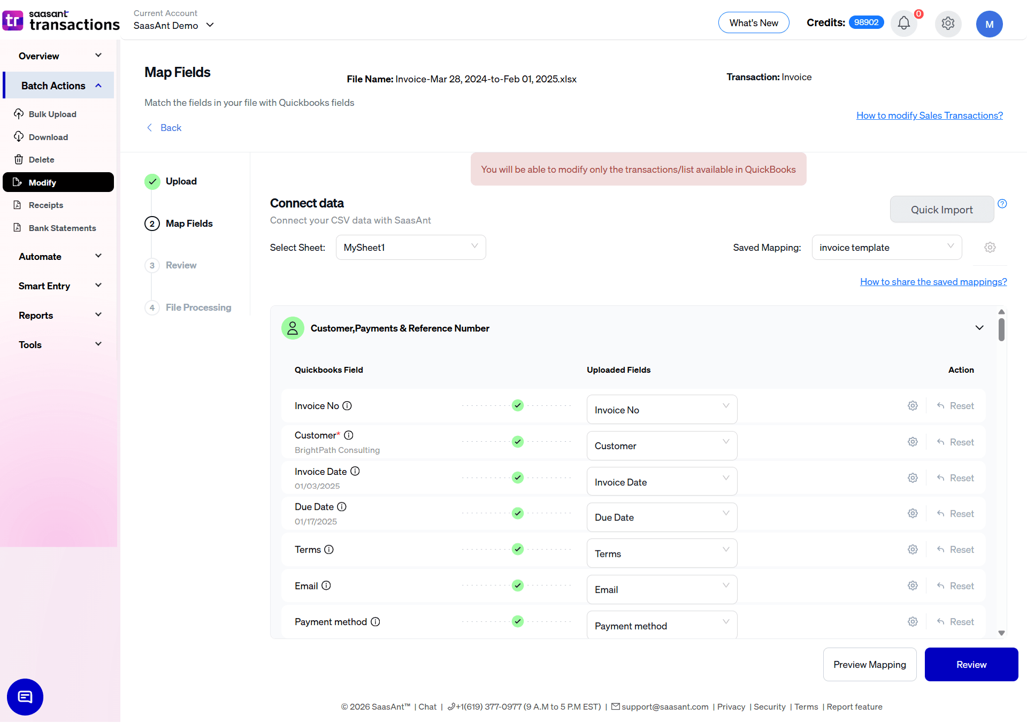The width and height of the screenshot is (1027, 723).
Task: Click green check on Email mapping
Action: point(517,586)
